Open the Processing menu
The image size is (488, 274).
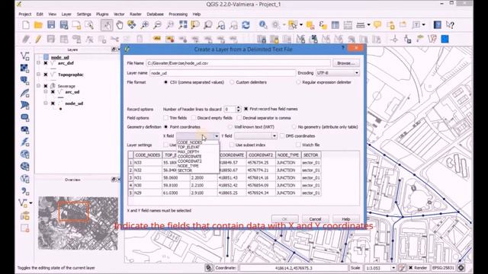[x=178, y=14]
